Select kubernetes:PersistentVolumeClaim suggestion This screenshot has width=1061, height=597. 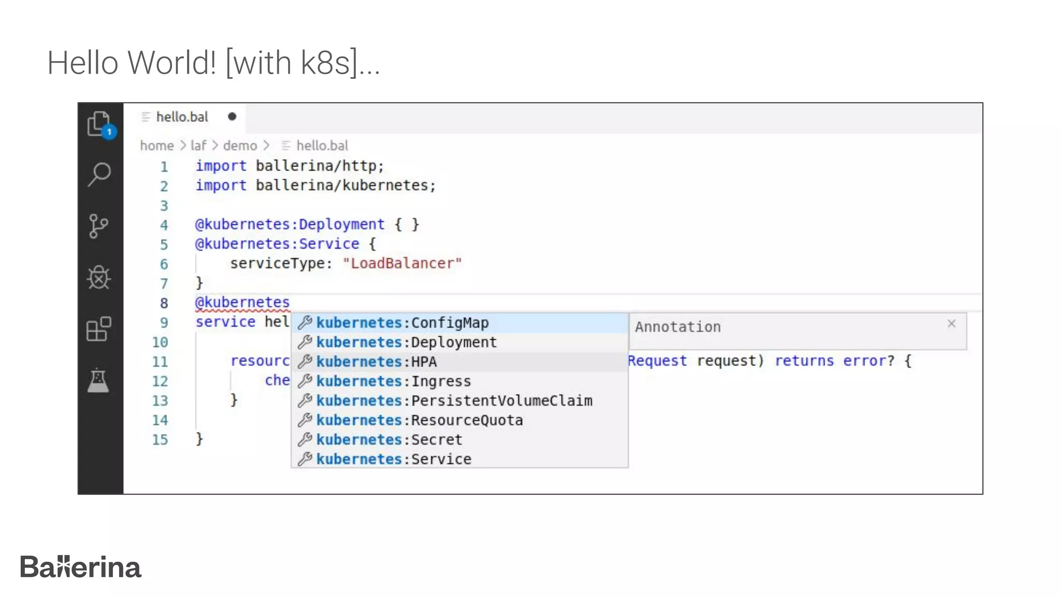pos(454,401)
